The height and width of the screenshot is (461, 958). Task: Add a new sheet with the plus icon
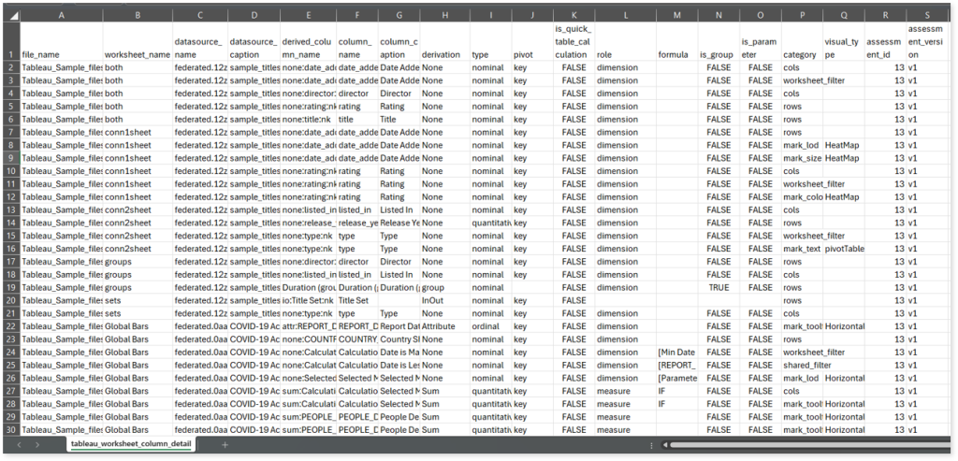click(x=225, y=444)
